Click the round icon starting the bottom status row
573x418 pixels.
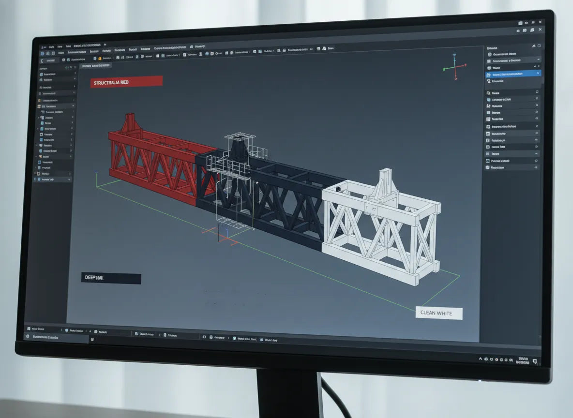(x=28, y=337)
